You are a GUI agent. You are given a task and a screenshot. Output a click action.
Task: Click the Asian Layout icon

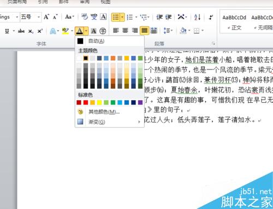[x=182, y=17]
